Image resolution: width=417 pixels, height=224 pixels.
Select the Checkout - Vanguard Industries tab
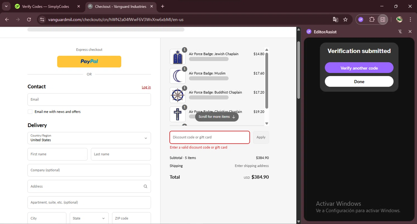pyautogui.click(x=120, y=6)
